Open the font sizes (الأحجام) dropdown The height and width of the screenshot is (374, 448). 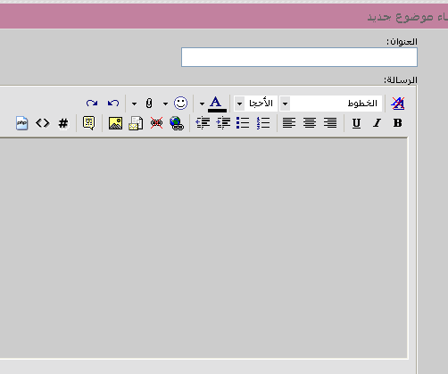click(256, 104)
